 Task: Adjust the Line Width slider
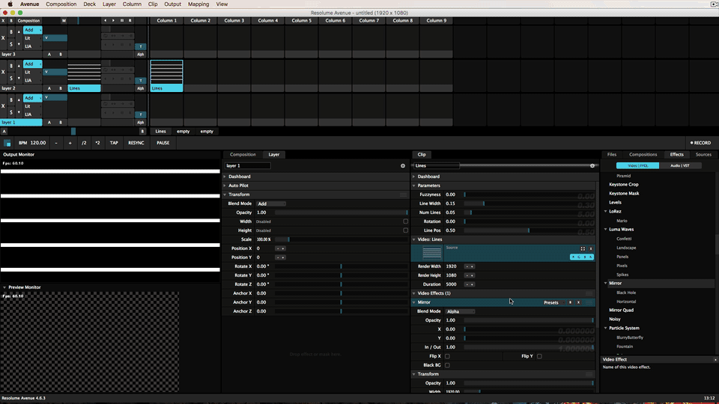coord(530,203)
